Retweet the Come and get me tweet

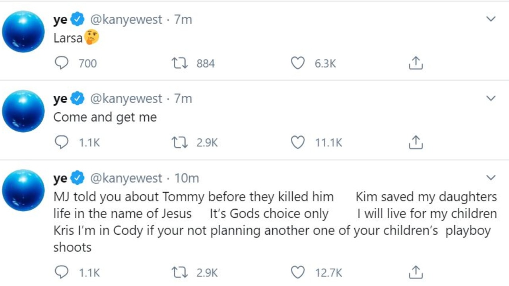(179, 143)
